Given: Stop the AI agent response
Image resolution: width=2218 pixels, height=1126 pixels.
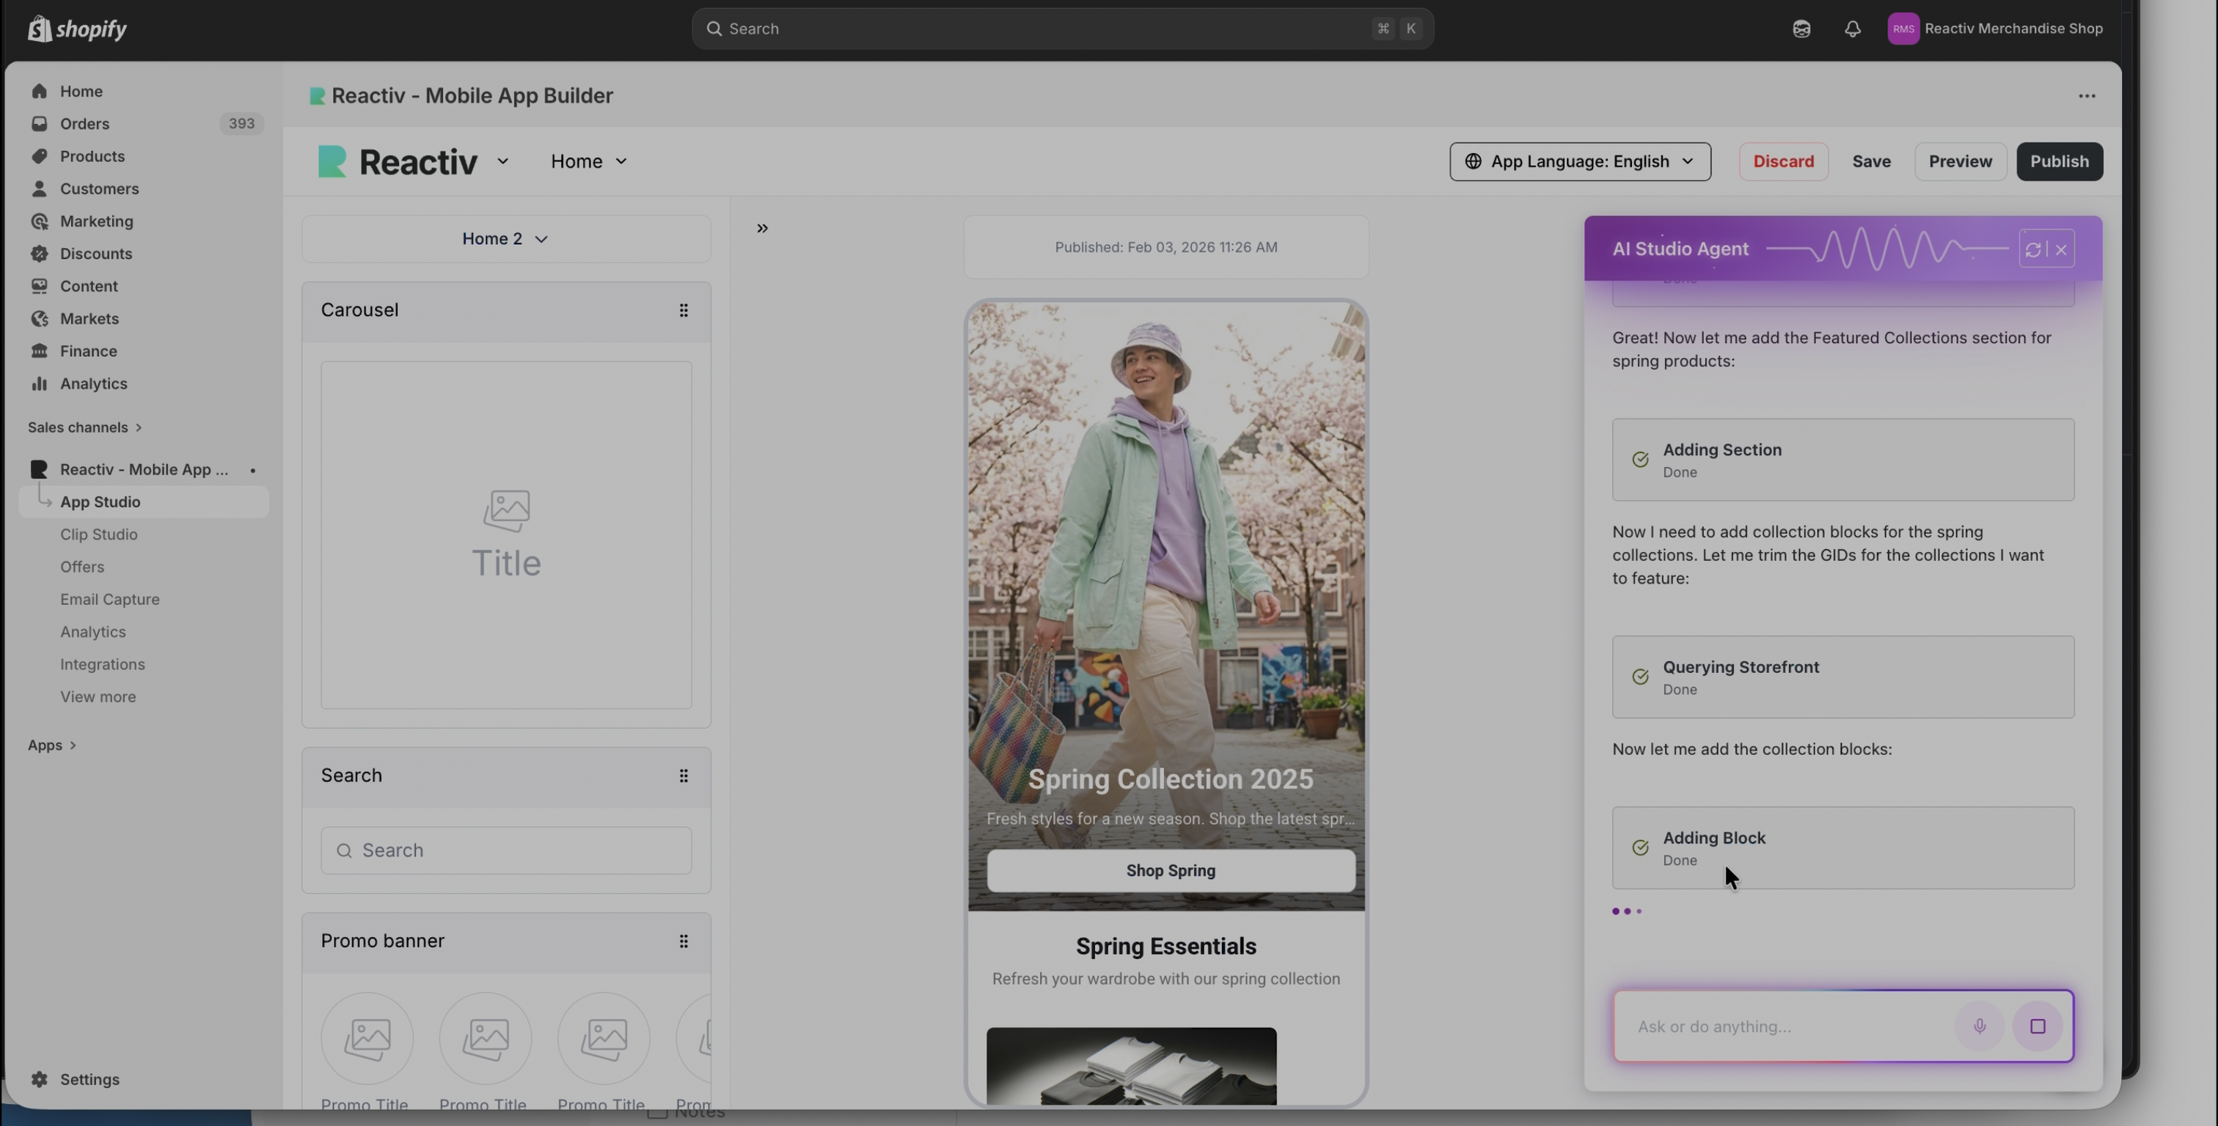Looking at the screenshot, I should click(2037, 1026).
